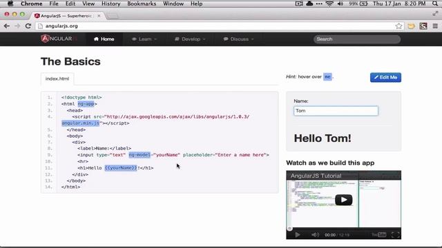Open the View menu
Viewport: 442px width, 248px height.
coord(88,3)
